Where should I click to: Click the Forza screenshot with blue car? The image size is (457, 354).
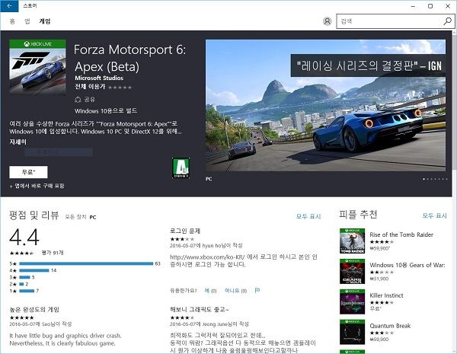click(325, 106)
